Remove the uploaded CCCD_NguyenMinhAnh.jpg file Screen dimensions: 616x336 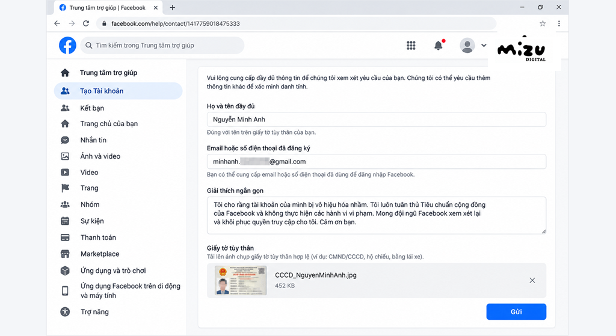pyautogui.click(x=532, y=280)
